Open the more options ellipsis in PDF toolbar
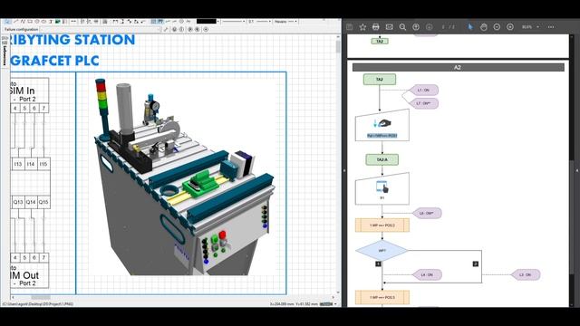Viewport: 580px width, 326px height. pyautogui.click(x=551, y=27)
